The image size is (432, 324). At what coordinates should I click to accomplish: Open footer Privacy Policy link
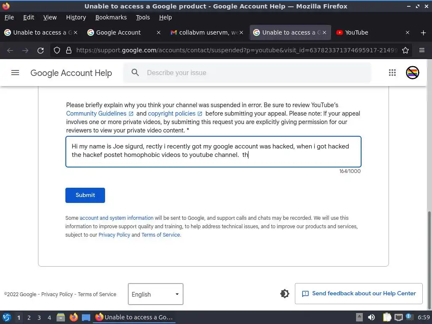pyautogui.click(x=57, y=294)
